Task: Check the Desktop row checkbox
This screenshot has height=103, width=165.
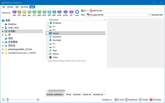Action: [x=47, y=33]
